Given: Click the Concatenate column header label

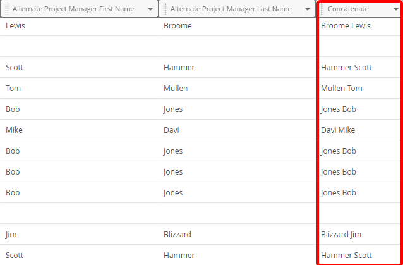Looking at the screenshot, I should (x=348, y=9).
